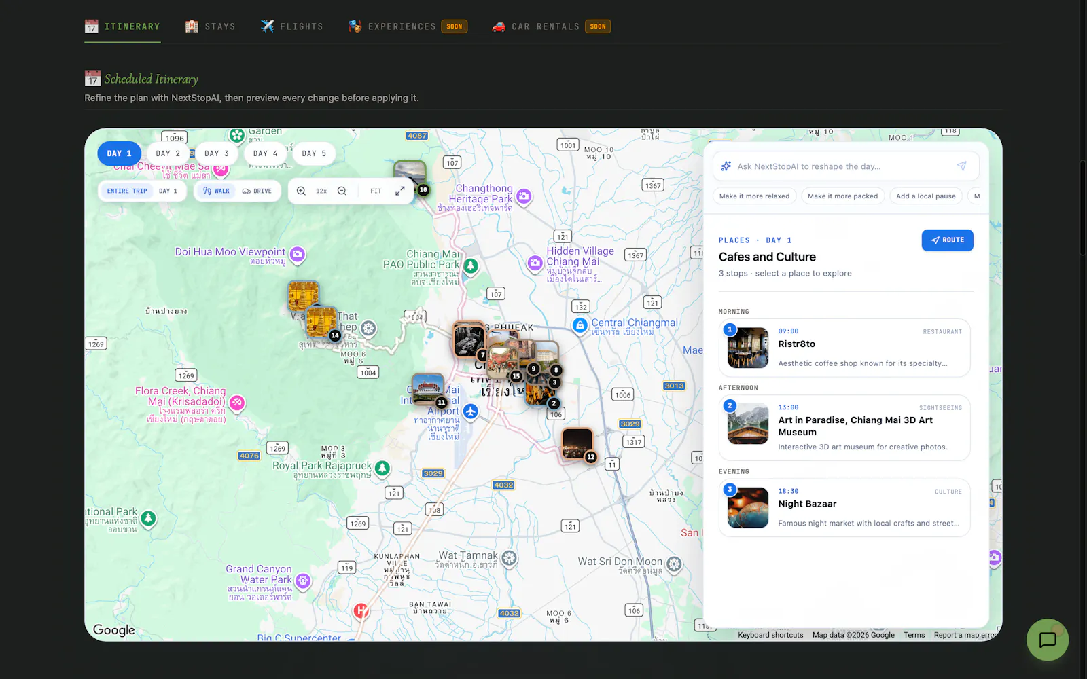The width and height of the screenshot is (1087, 679).
Task: Open Art in Paradise museum stop card
Action: 844,428
